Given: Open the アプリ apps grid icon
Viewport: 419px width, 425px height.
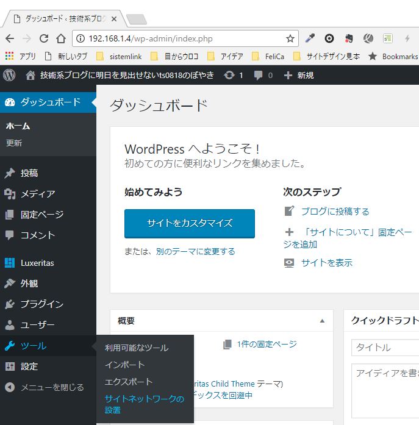Looking at the screenshot, I should pyautogui.click(x=10, y=56).
